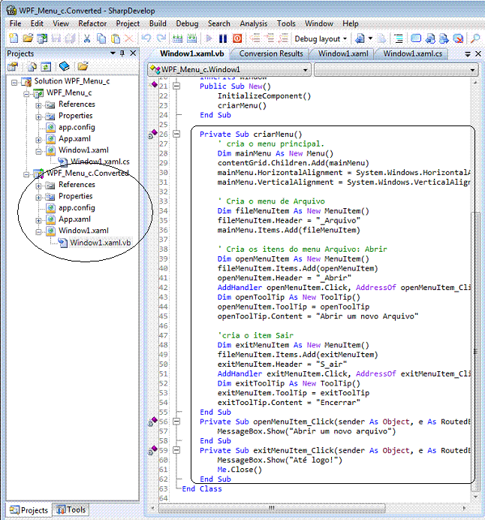Click the Paste clipboard icon
The image size is (485, 520).
tap(116, 38)
